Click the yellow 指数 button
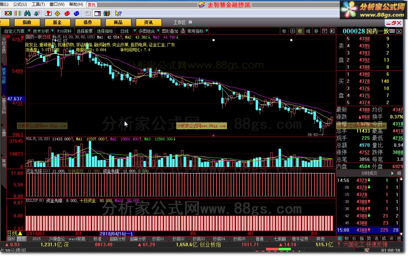 (27, 22)
